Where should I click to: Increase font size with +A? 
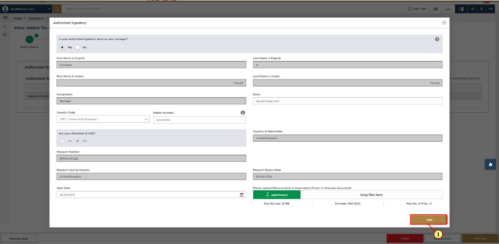click(x=490, y=9)
